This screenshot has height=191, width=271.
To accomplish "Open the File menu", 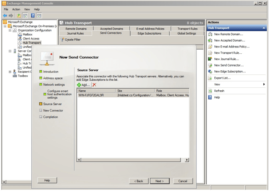I will coord(6,9).
